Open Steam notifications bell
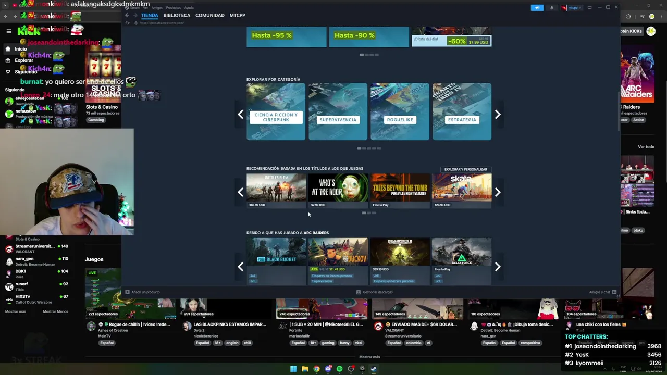 [x=552, y=8]
